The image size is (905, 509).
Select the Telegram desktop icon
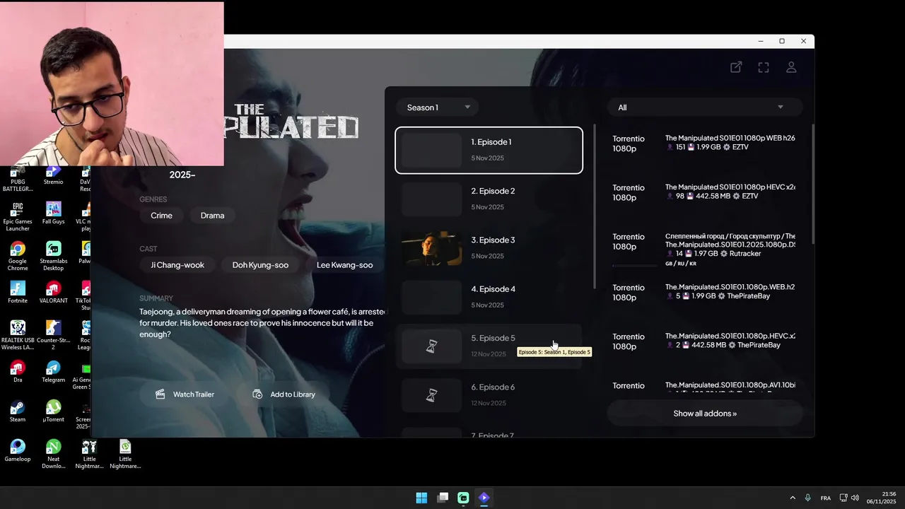tap(53, 371)
